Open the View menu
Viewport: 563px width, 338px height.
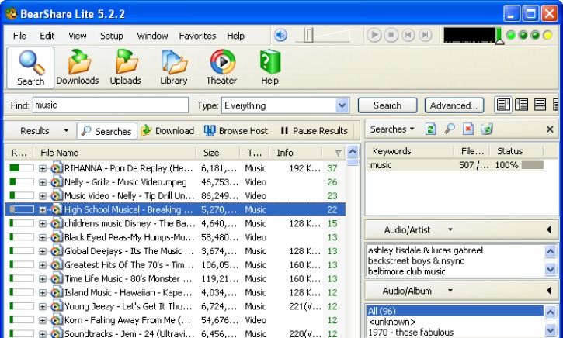[78, 36]
